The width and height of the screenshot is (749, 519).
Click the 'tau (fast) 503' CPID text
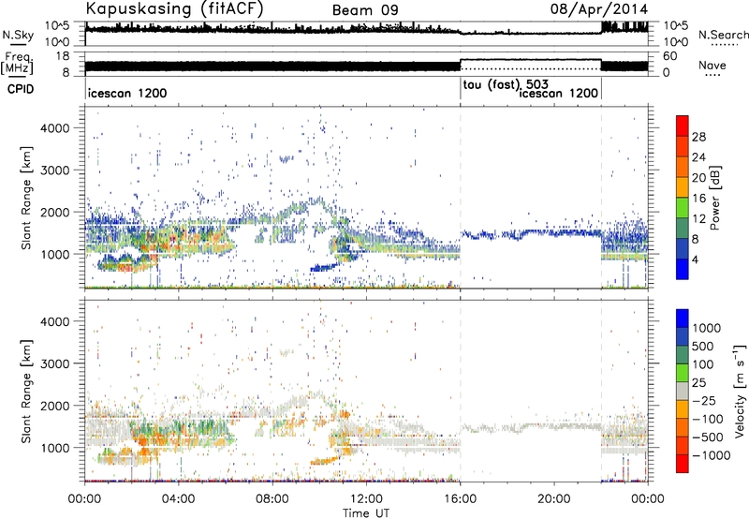tap(506, 85)
